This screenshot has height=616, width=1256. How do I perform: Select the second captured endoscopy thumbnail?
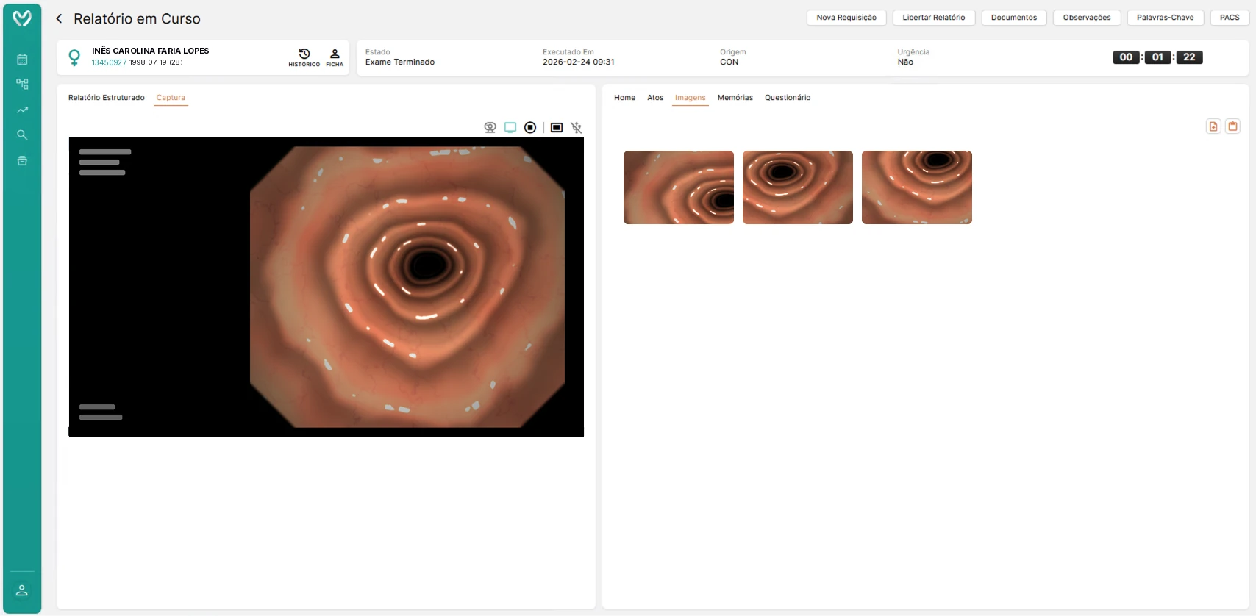798,187
